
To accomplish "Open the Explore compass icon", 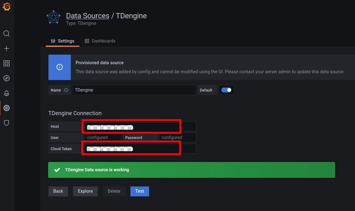I will point(7,78).
